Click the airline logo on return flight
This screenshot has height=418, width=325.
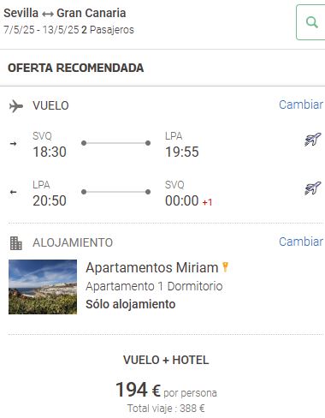(312, 188)
